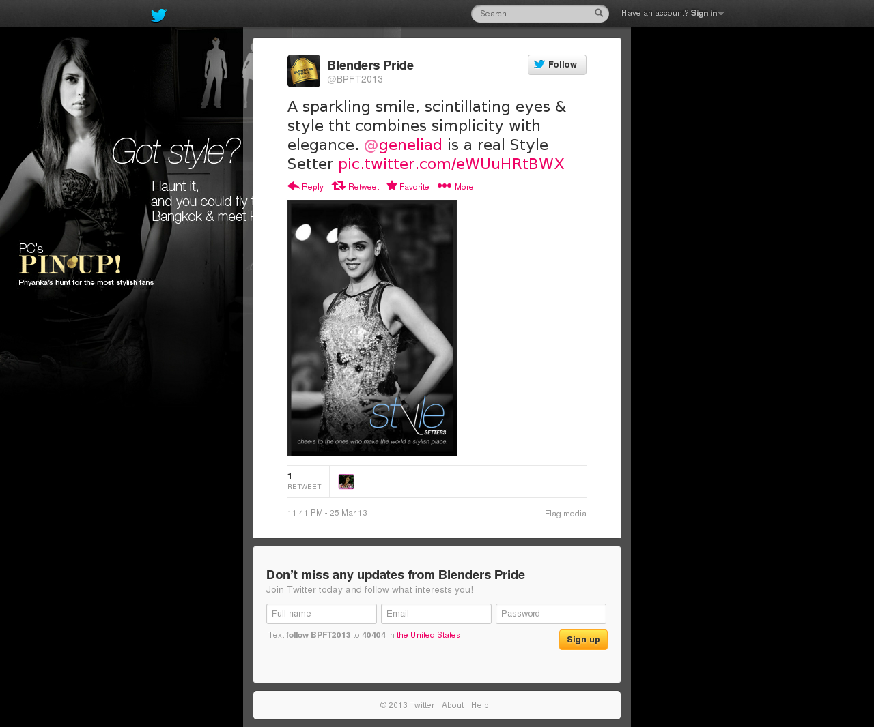874x727 pixels.
Task: Open the @geneliad mention link
Action: coord(403,145)
